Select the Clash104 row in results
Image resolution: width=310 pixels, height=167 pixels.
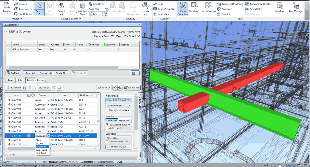tap(16, 104)
